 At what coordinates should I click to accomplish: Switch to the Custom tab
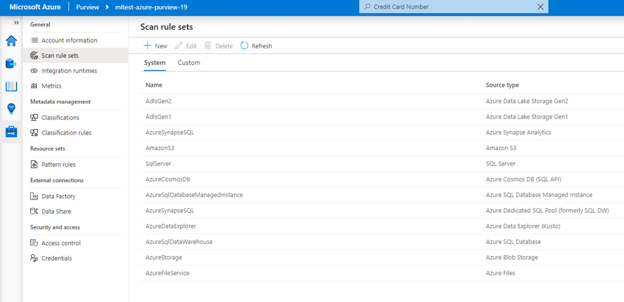click(189, 62)
